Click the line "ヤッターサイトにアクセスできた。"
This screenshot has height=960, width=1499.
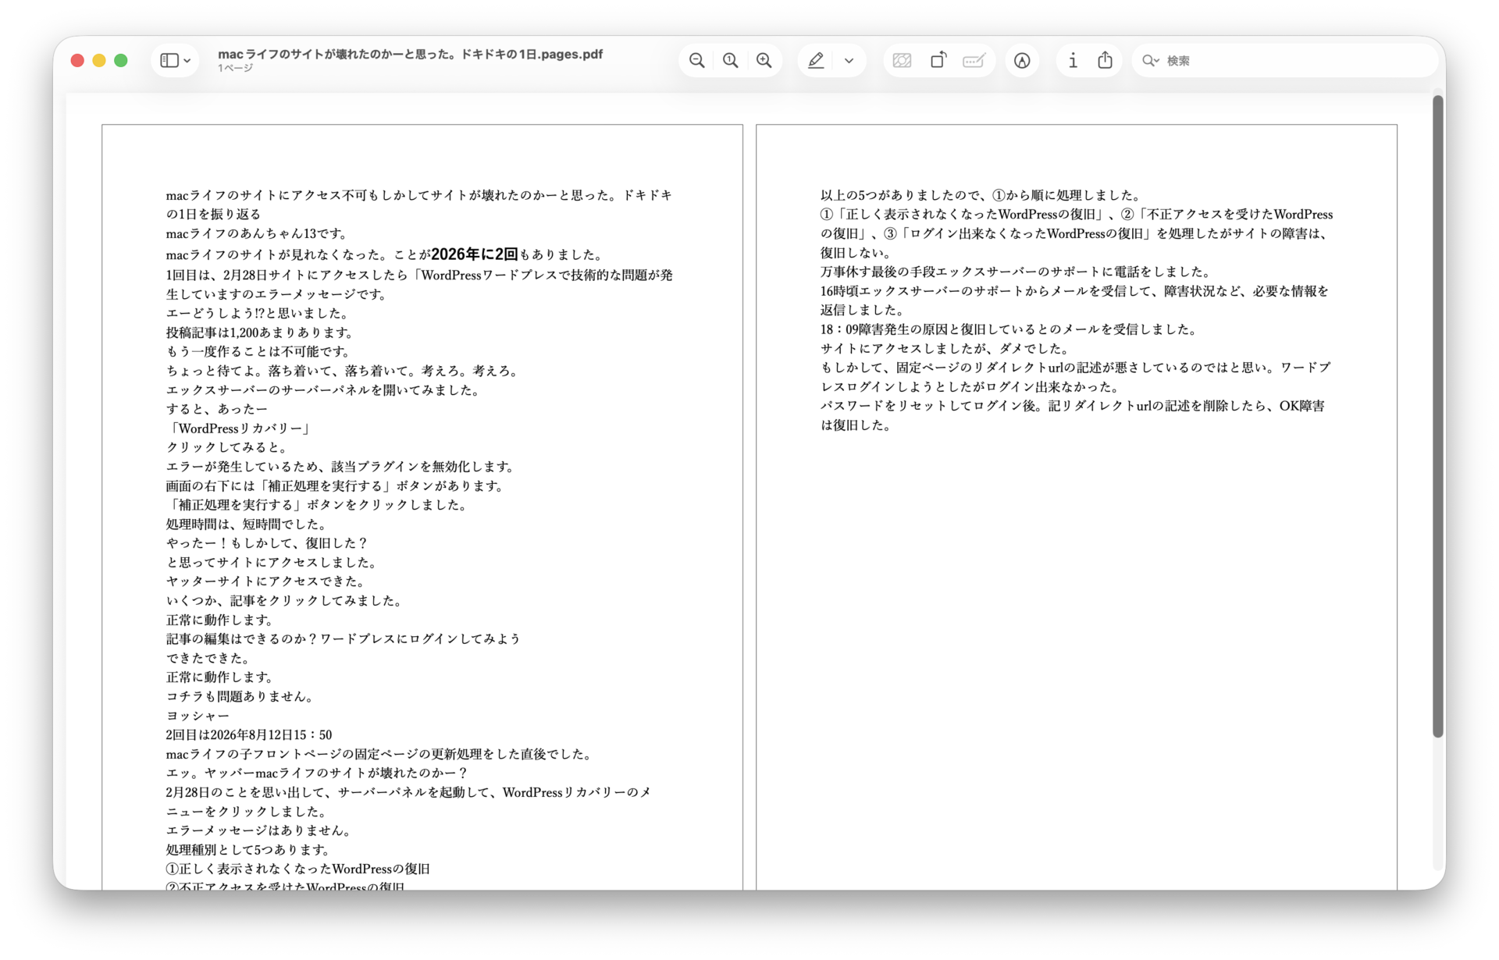click(x=266, y=581)
